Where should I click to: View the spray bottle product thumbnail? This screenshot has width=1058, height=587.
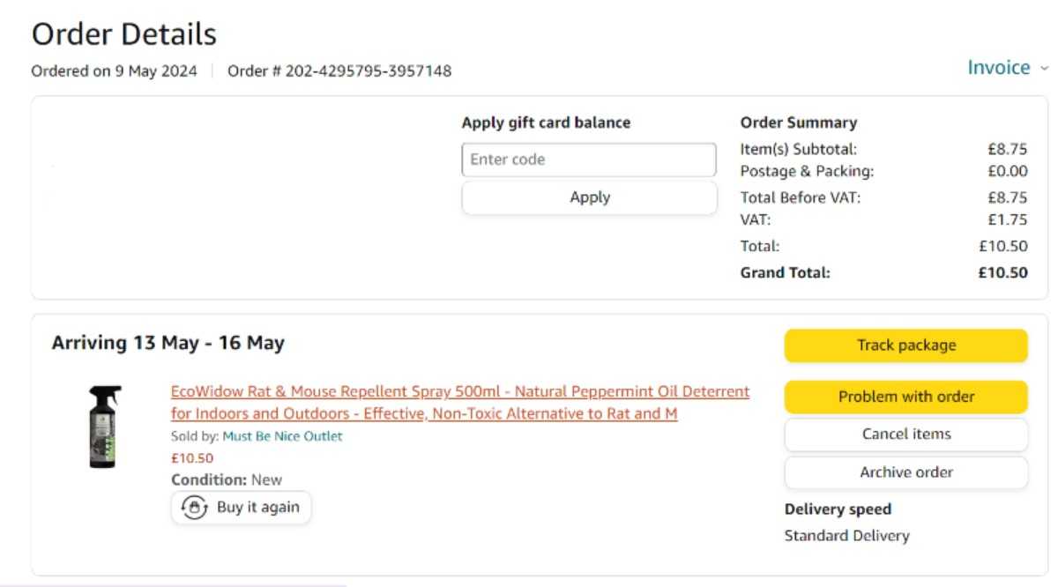[105, 427]
